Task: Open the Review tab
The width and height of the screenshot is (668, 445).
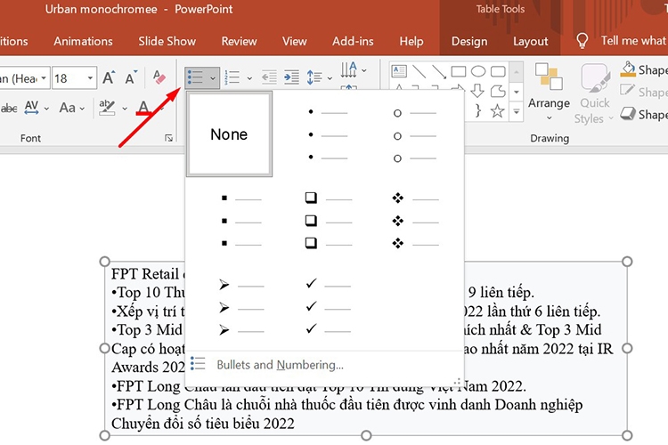Action: tap(239, 41)
